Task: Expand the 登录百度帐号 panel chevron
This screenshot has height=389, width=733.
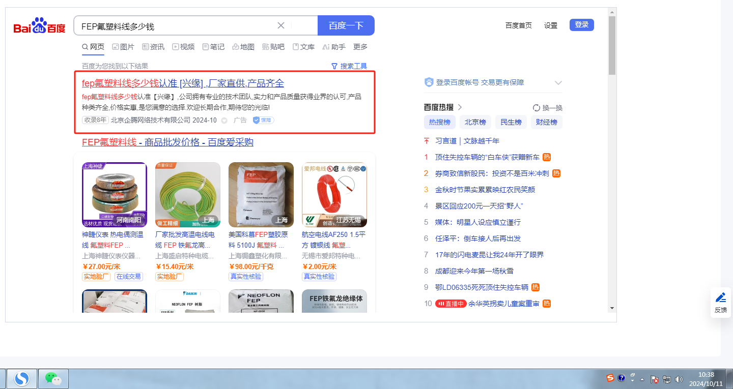Action: (x=558, y=83)
